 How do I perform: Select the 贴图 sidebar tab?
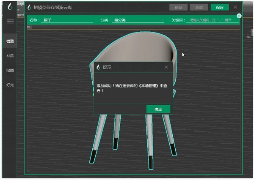click(x=10, y=70)
